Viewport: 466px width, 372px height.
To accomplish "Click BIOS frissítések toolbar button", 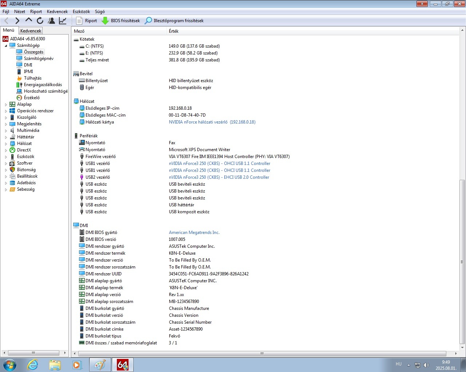I will 121,21.
